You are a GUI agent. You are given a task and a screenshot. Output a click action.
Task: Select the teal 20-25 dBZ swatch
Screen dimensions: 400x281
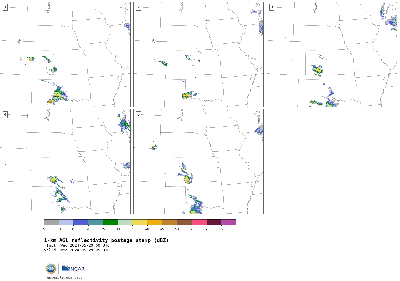[x=96, y=222]
